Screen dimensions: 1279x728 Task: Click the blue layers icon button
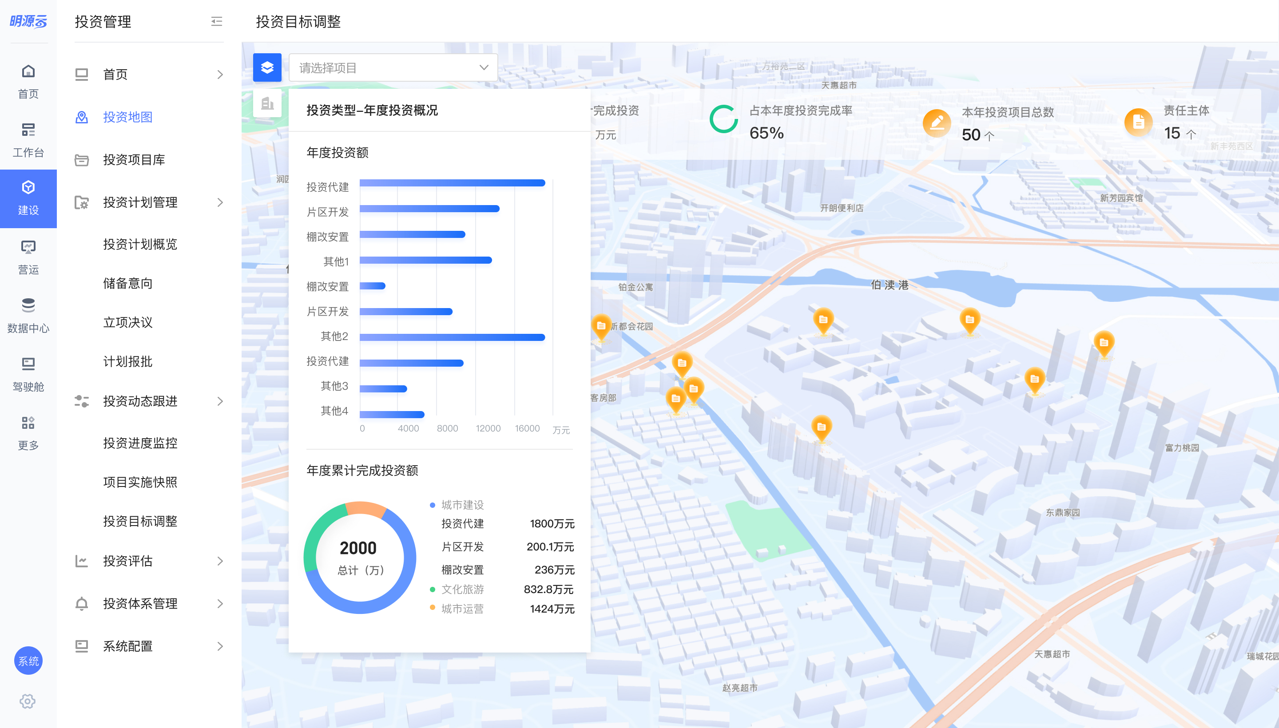coord(267,67)
